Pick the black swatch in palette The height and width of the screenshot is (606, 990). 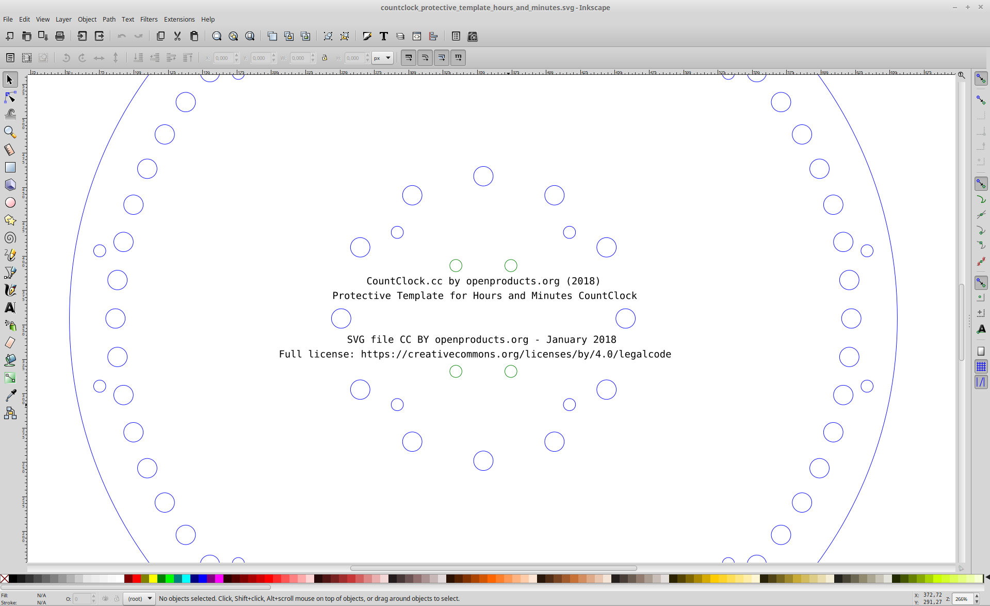coord(13,579)
